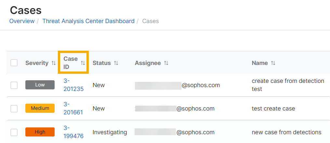Sort the table by Status icon

(x=116, y=63)
